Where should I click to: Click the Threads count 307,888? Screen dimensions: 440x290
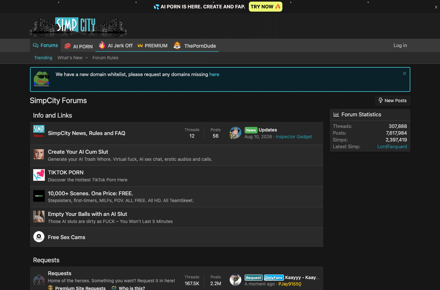[398, 126]
